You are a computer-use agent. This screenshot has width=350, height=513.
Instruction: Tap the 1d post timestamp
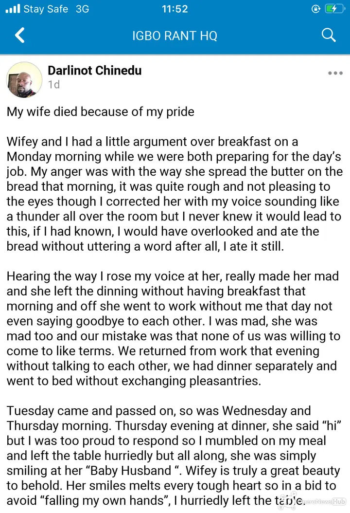[x=54, y=85]
